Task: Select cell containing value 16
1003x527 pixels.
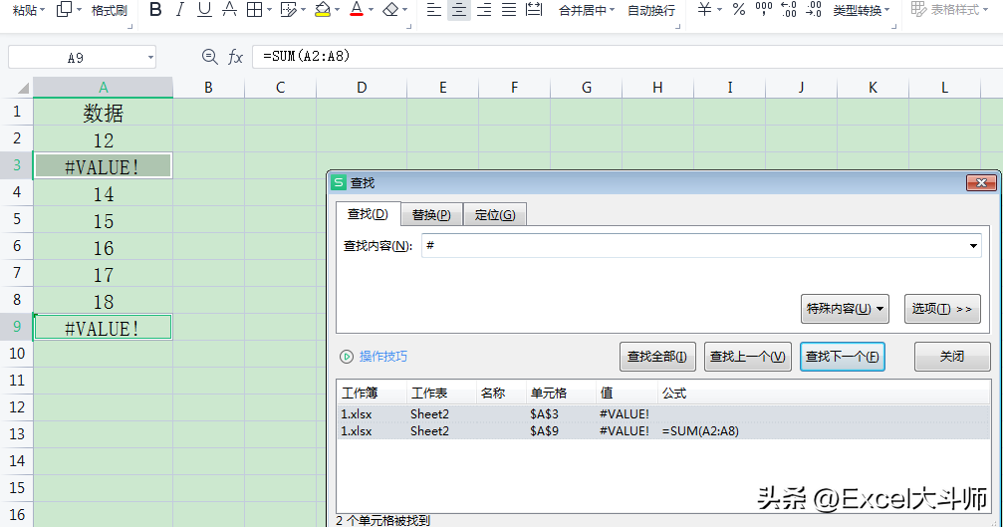Action: coord(103,247)
